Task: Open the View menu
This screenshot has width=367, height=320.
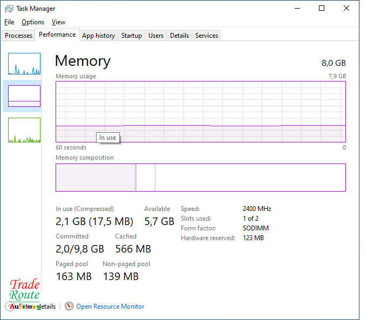Action: (58, 22)
